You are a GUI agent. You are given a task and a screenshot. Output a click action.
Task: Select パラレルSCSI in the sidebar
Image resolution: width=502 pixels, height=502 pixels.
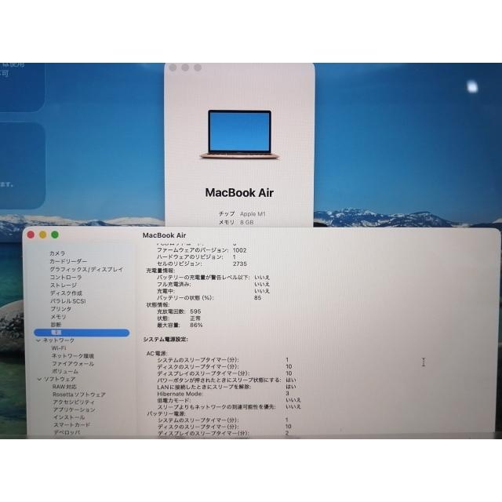pyautogui.click(x=68, y=301)
